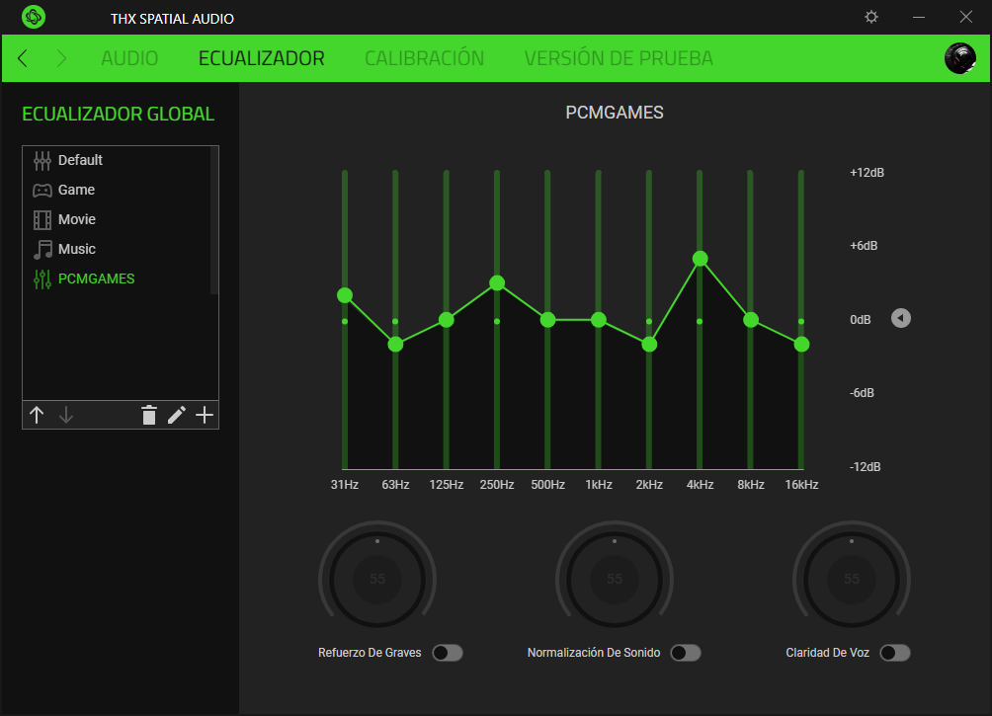Move preset up with up arrow
Screen dimensions: 992x716
(37, 415)
